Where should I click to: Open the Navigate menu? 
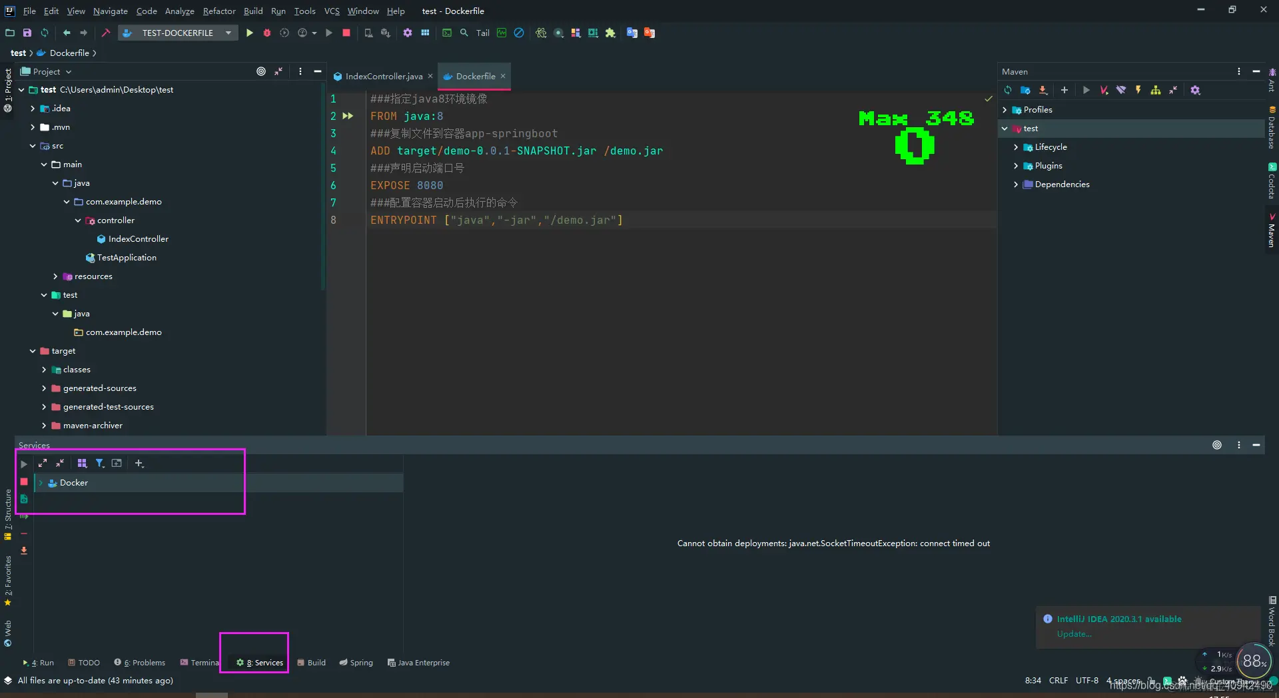[x=111, y=11]
